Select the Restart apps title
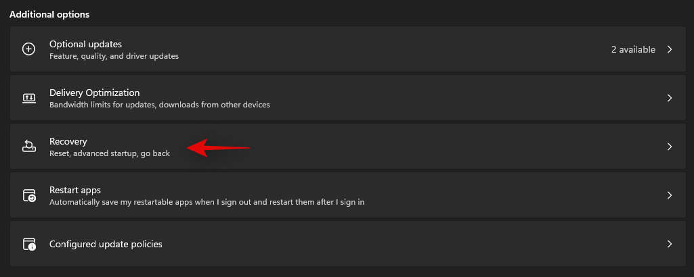694x277 pixels. click(x=75, y=190)
